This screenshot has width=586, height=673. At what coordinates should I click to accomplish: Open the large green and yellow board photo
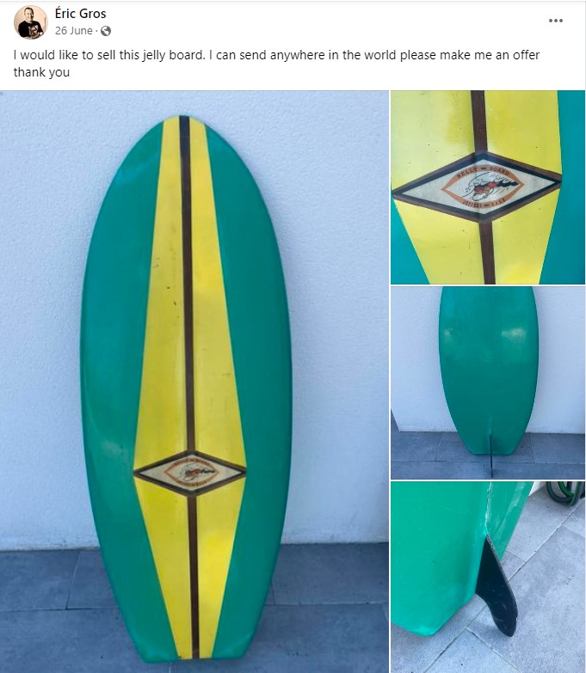point(194,382)
